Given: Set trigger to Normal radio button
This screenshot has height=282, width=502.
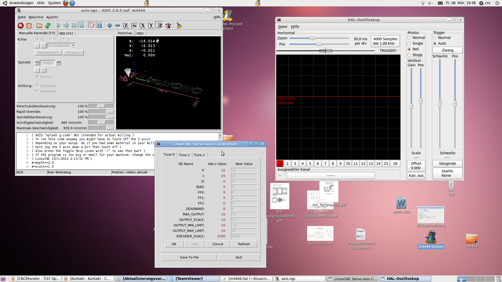Looking at the screenshot, I should (x=435, y=38).
